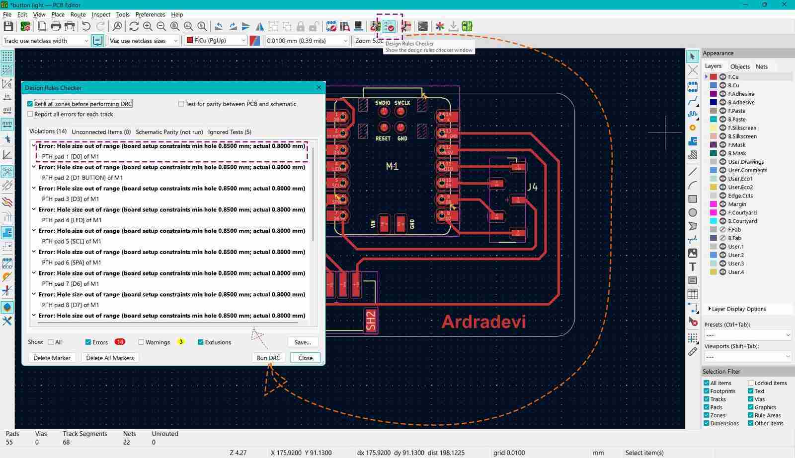Open the Design Rules Checker toolbar icon
This screenshot has height=458, width=795.
388,26
